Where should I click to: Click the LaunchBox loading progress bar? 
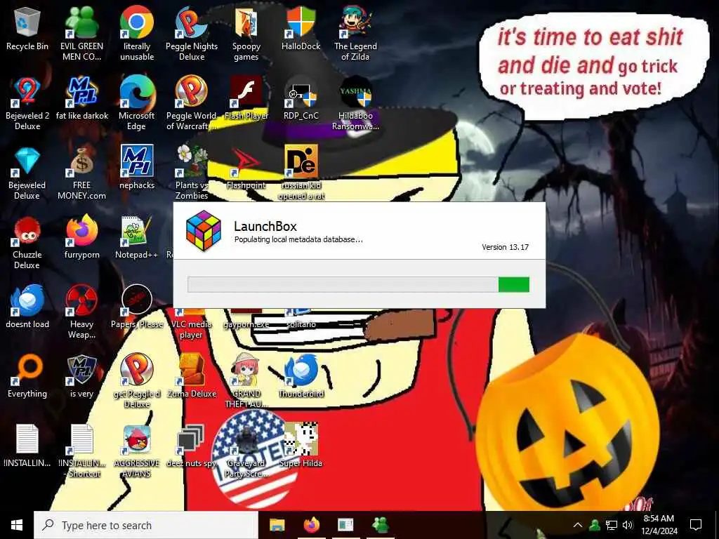(x=359, y=285)
